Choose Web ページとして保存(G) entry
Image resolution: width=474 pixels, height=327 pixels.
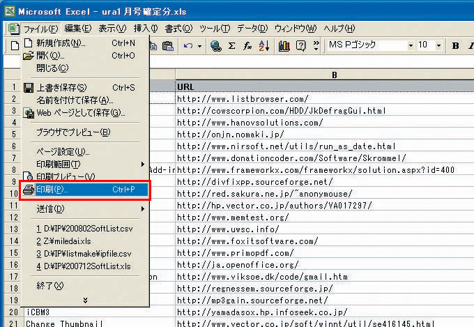tap(85, 113)
